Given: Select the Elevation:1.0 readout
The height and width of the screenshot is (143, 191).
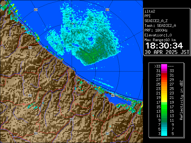Looking at the screenshot, I should [158, 35].
